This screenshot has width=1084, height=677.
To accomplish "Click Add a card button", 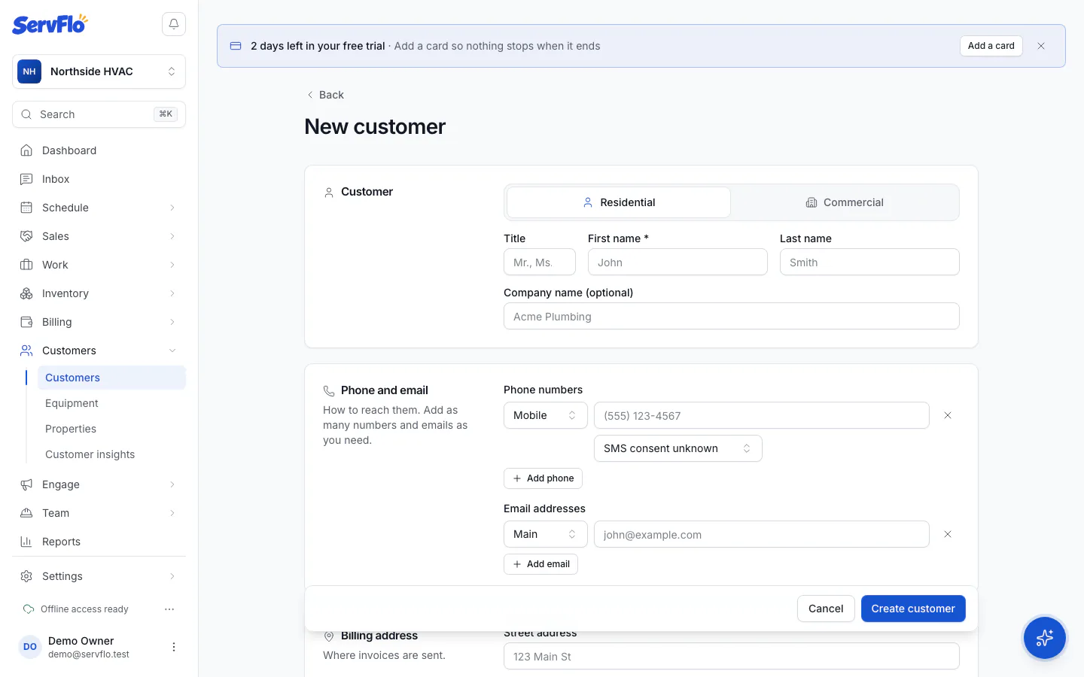I will click(991, 46).
